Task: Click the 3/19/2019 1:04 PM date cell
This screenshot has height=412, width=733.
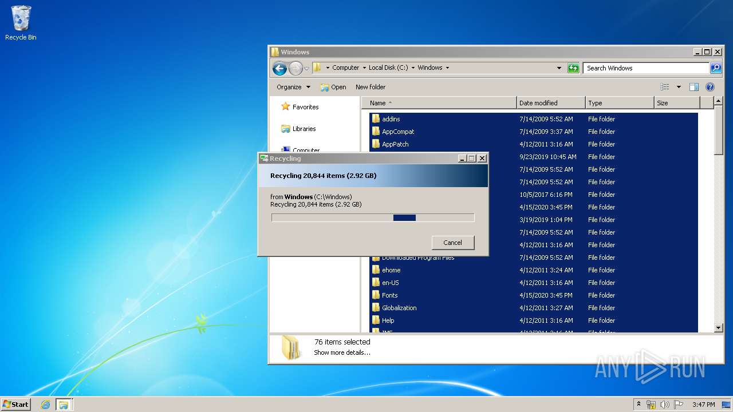Action: pyautogui.click(x=546, y=220)
